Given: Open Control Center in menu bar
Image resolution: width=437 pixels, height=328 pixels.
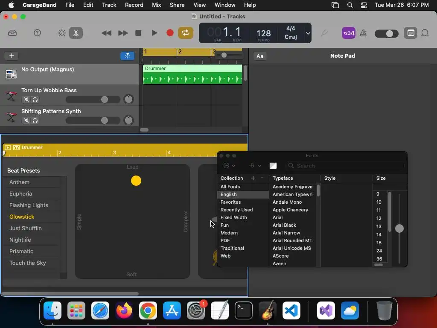Looking at the screenshot, I should (364, 5).
